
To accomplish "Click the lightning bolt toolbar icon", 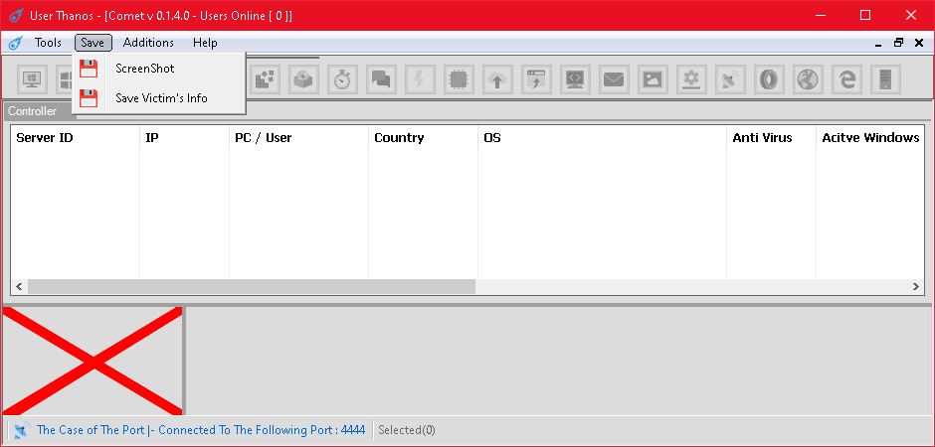I will click(x=420, y=79).
